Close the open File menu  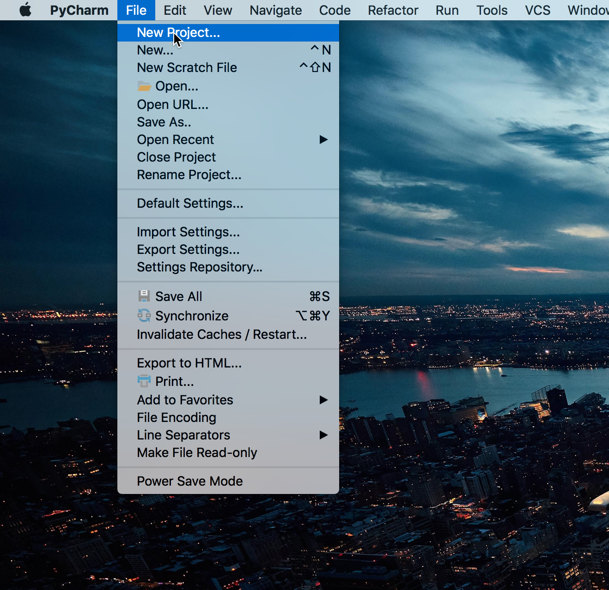click(x=136, y=10)
